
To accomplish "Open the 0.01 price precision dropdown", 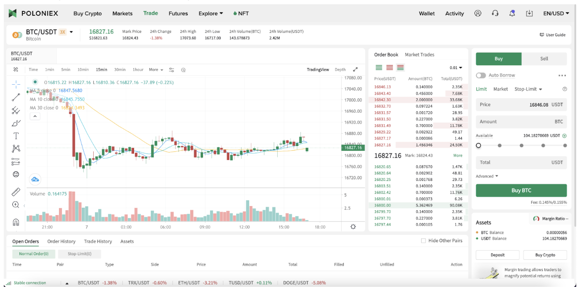I will click(456, 68).
